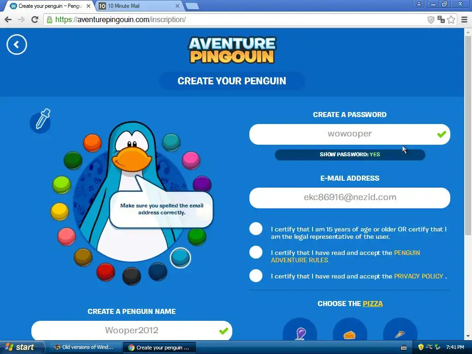The width and height of the screenshot is (472, 354).
Task: Click the keyboard icon in system tray
Action: (404, 348)
